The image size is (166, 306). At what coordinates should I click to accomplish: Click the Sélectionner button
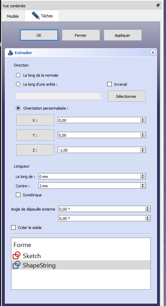[127, 96]
